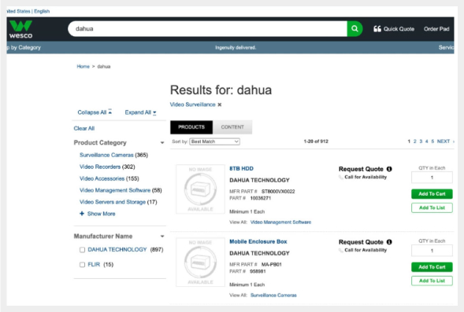Go to results page 3
Image resolution: width=464 pixels, height=312 pixels.
pyautogui.click(x=421, y=141)
